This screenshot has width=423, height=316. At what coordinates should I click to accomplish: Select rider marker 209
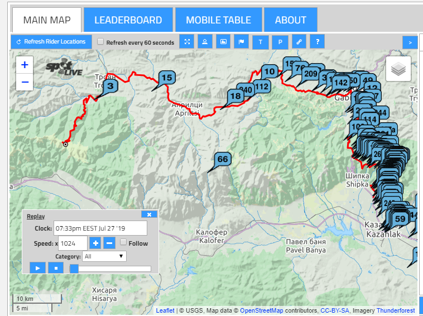[311, 73]
